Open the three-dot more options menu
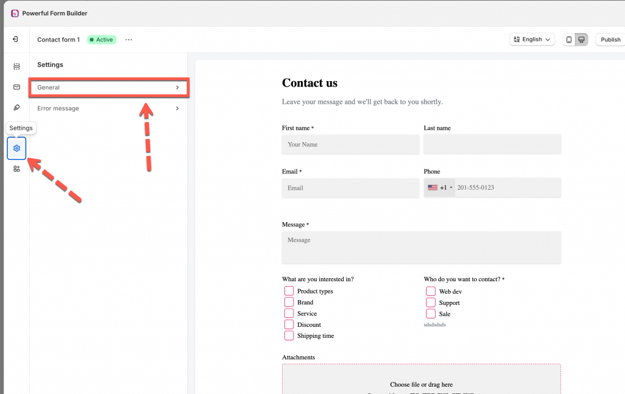The image size is (625, 394). pyautogui.click(x=128, y=40)
